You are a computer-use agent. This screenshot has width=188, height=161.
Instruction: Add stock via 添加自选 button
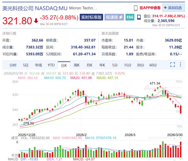pos(173,8)
